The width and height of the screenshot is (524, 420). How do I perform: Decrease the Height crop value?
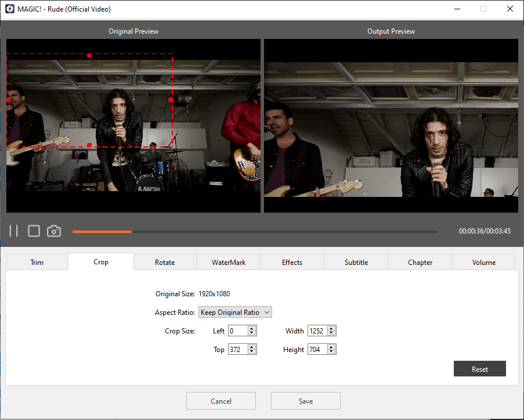click(331, 352)
